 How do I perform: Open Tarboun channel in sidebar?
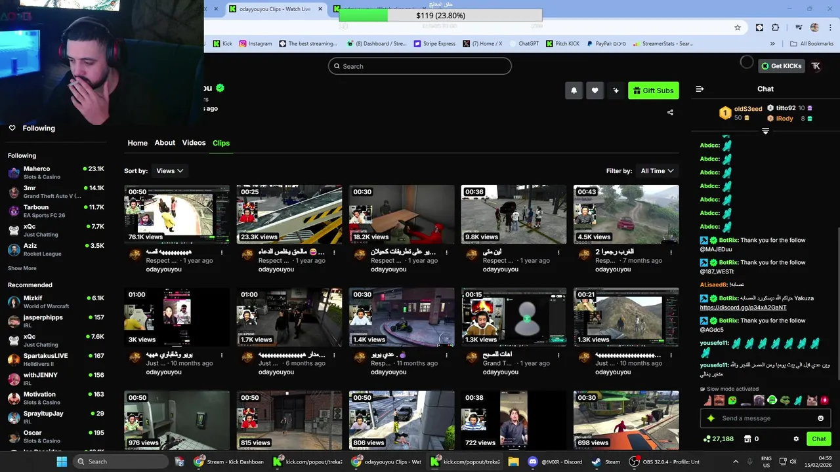[56, 211]
